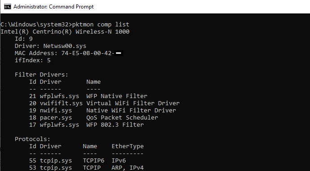The width and height of the screenshot is (310, 171).
Task: Click the Command Prompt icon in title bar
Action: coord(8,7)
